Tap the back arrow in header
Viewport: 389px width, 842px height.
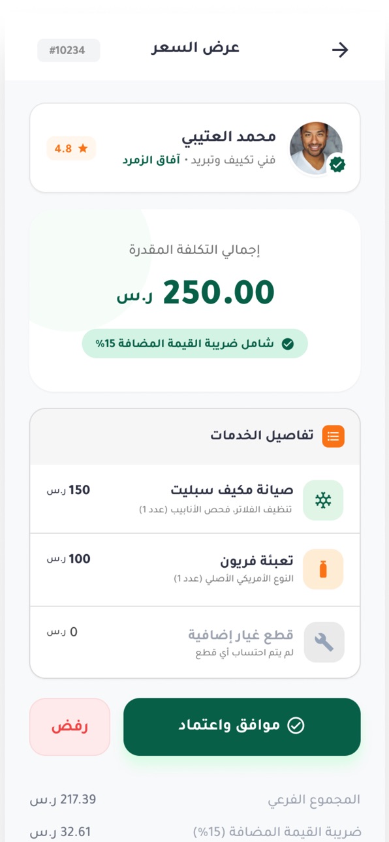[x=340, y=50]
